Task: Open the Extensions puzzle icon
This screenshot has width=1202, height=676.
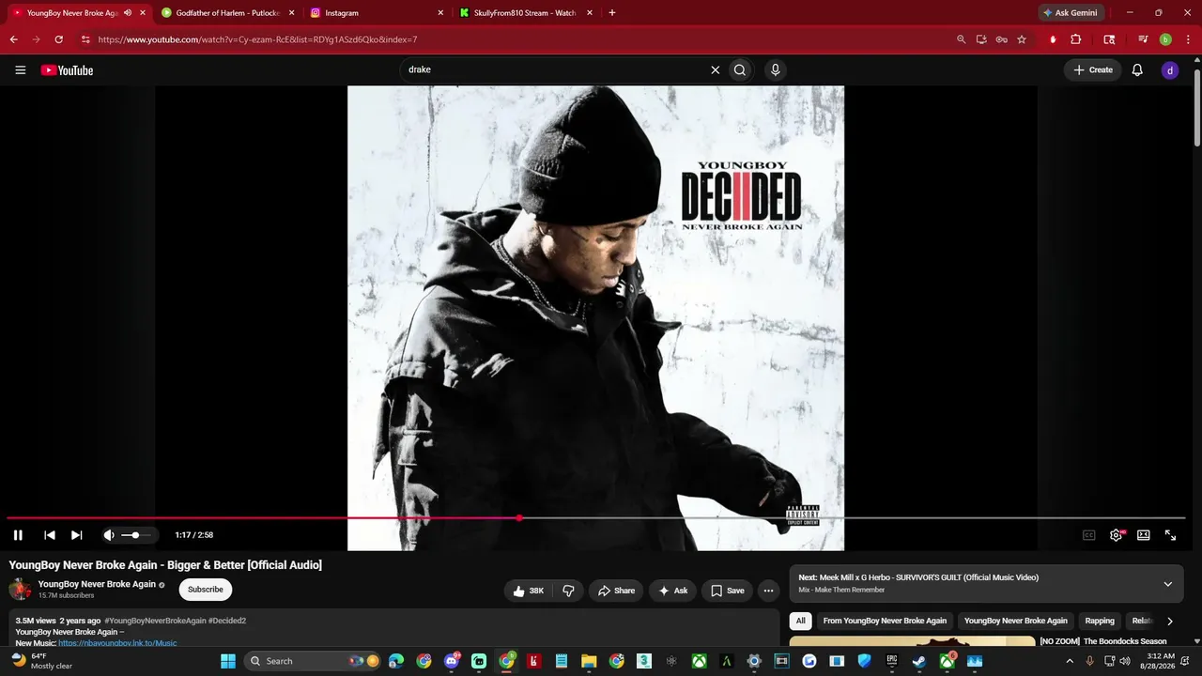Action: pyautogui.click(x=1076, y=39)
